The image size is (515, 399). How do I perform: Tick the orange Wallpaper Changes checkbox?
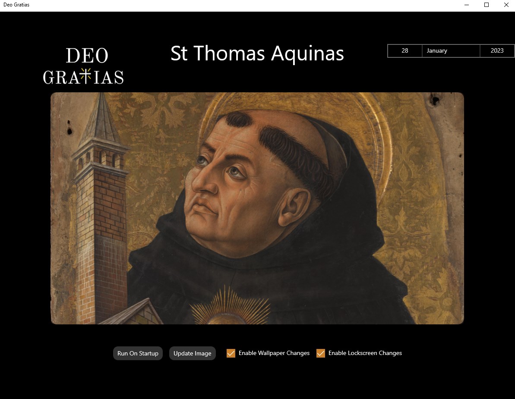(231, 353)
